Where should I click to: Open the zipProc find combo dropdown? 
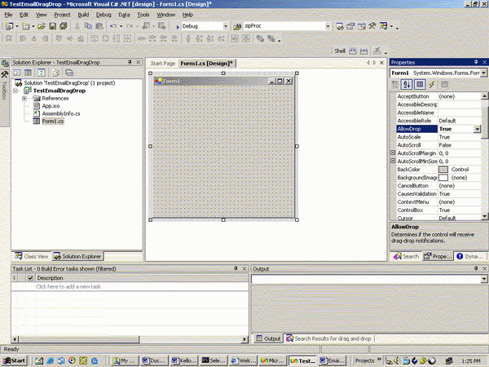click(x=328, y=26)
